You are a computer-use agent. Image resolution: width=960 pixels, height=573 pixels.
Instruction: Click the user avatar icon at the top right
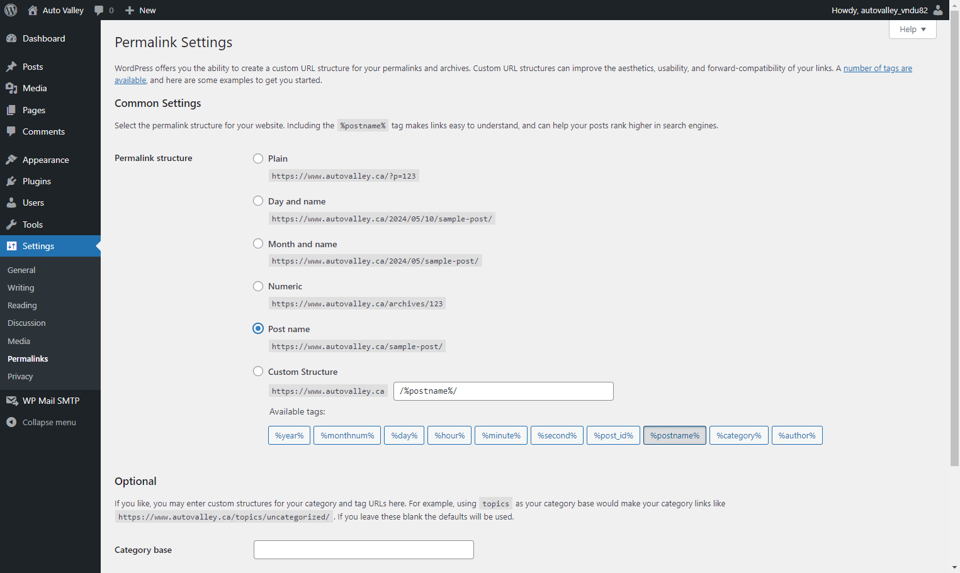(x=938, y=10)
